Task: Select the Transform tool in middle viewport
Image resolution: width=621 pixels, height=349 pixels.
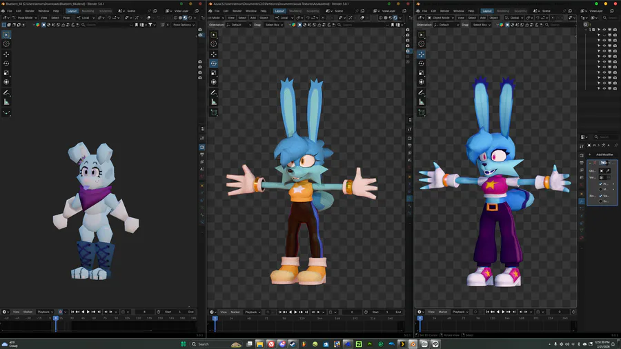Action: tap(214, 82)
